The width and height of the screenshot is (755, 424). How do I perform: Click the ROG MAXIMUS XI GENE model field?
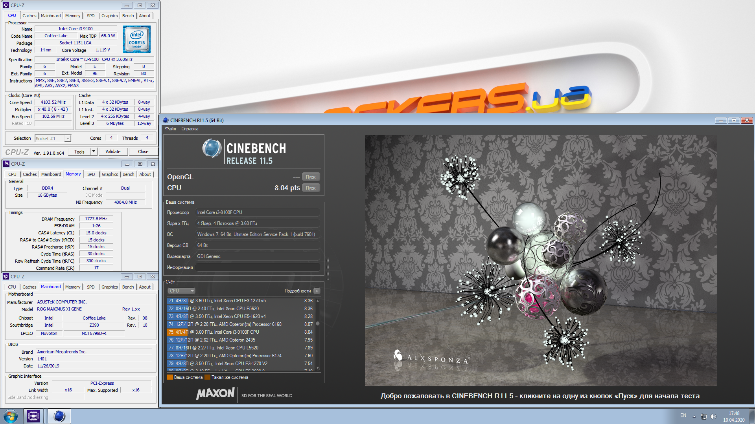click(72, 309)
